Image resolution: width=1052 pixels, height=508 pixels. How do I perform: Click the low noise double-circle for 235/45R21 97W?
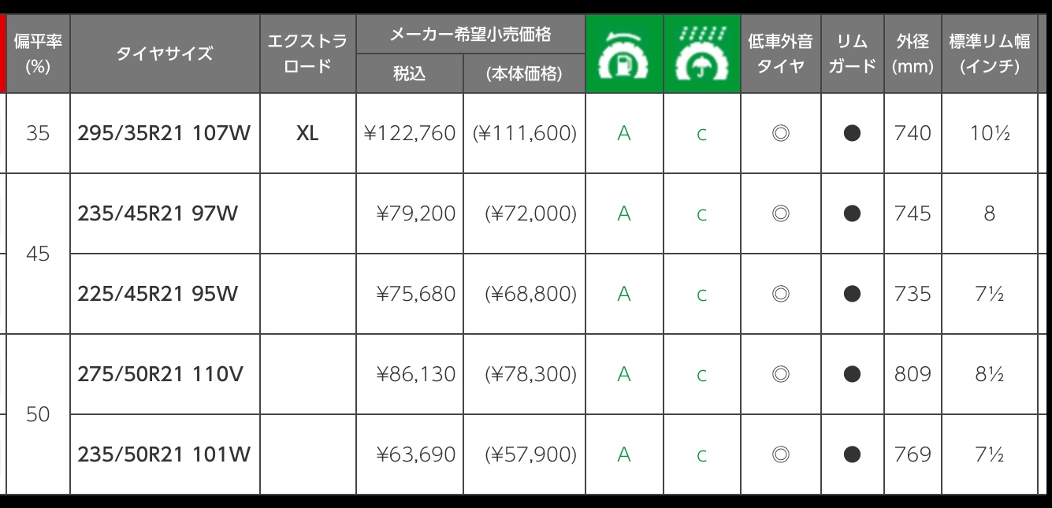(781, 214)
